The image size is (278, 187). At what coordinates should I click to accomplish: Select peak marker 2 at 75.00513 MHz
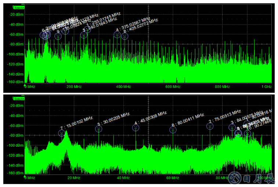[x=210, y=126]
